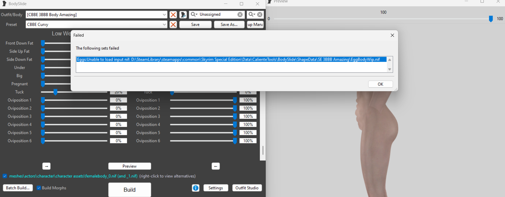Adjust the Pregnant slider handle

(43, 84)
